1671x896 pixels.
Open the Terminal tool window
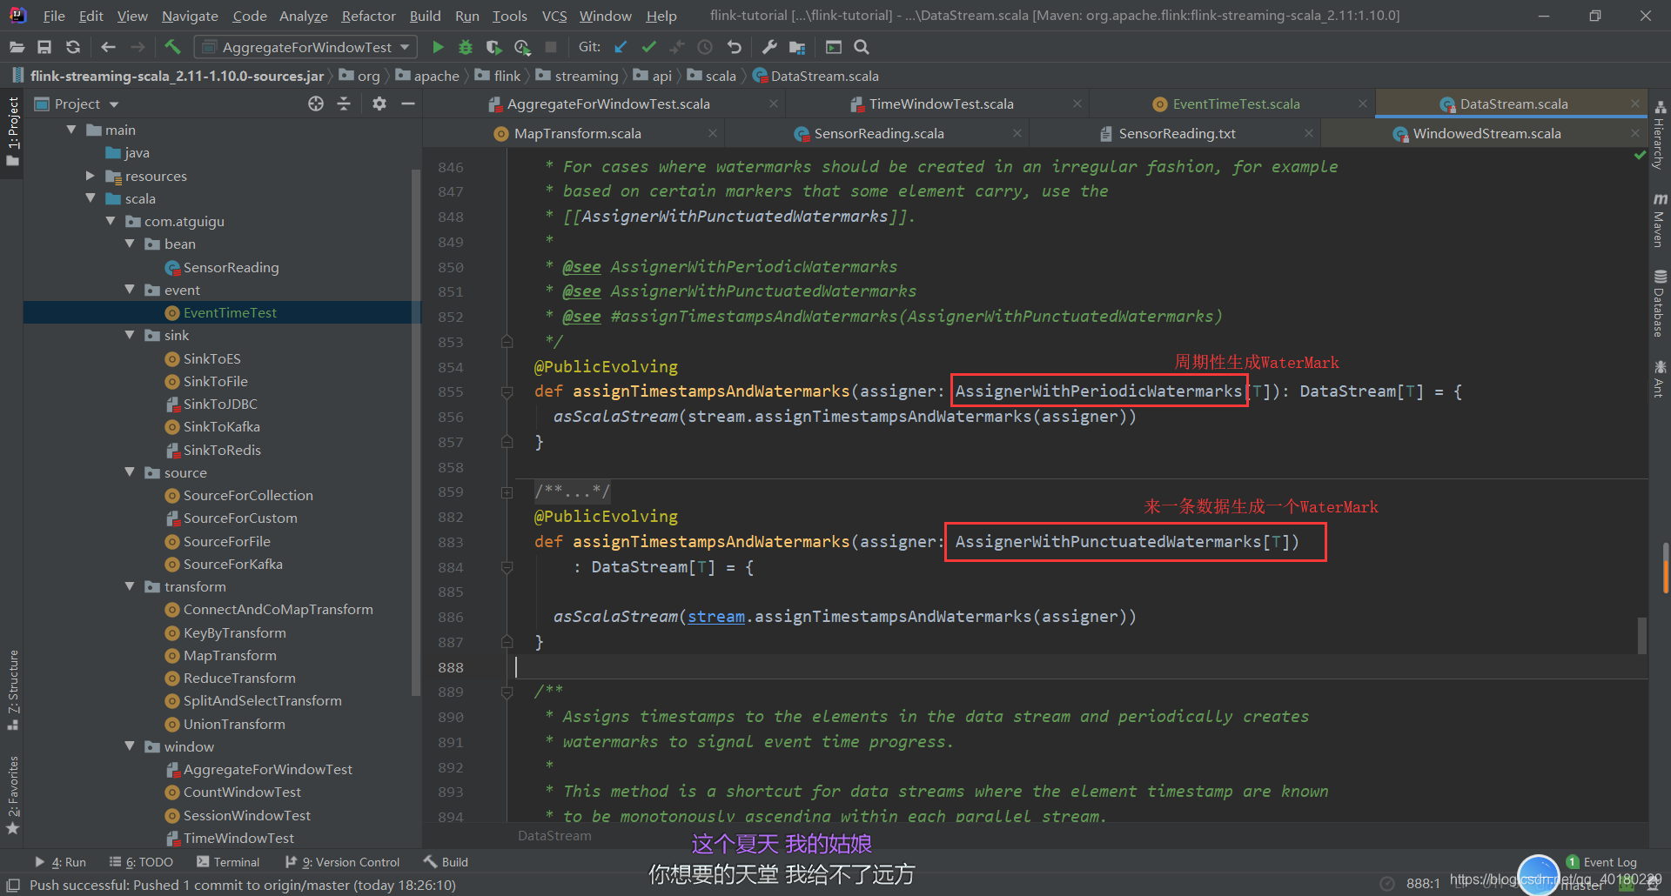(228, 862)
